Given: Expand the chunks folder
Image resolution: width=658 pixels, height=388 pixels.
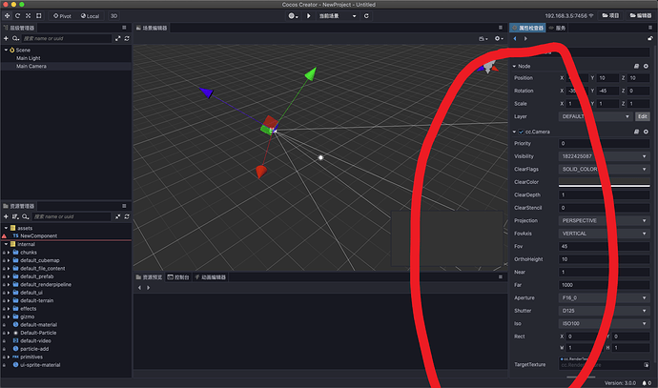Looking at the screenshot, I should (x=9, y=252).
